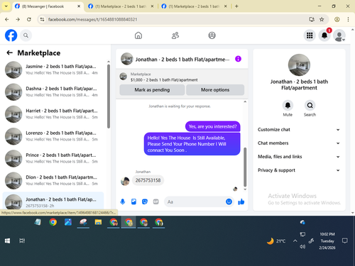Click the message '2675753158' from Jonathan
The image size is (355, 266).
pyautogui.click(x=148, y=180)
